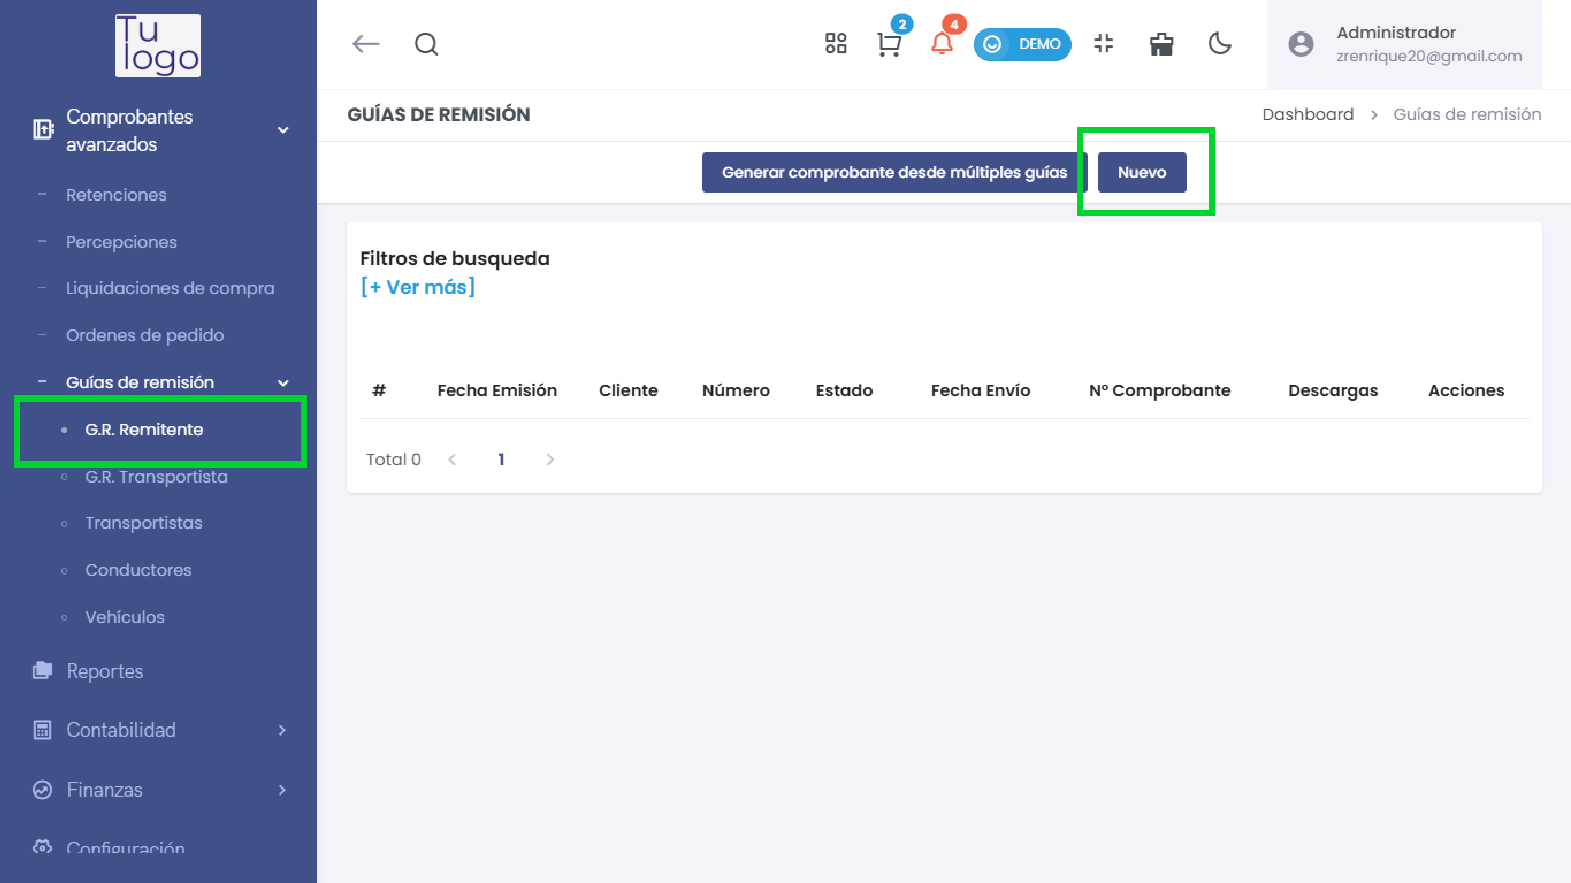1571x883 pixels.
Task: Toggle the DEMO mode switch
Action: 1022,44
